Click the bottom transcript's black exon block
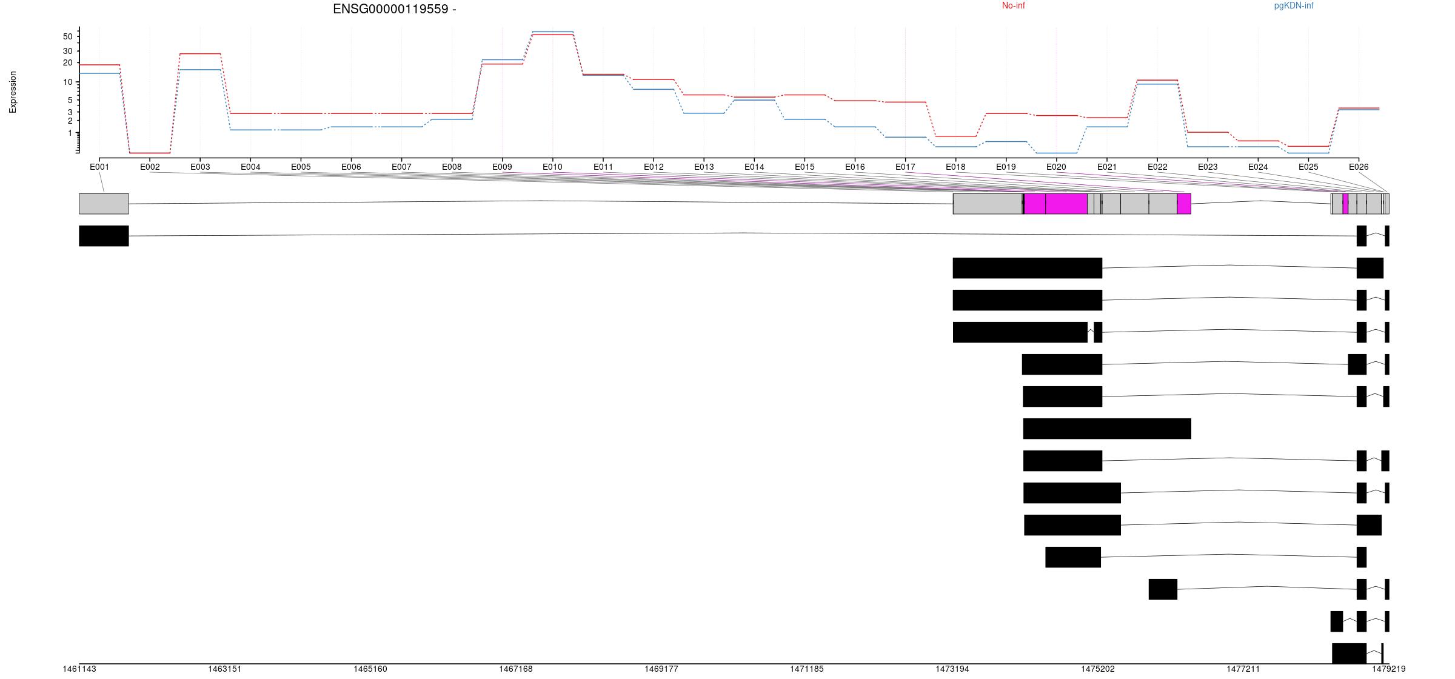1455x679 pixels. click(x=1349, y=654)
